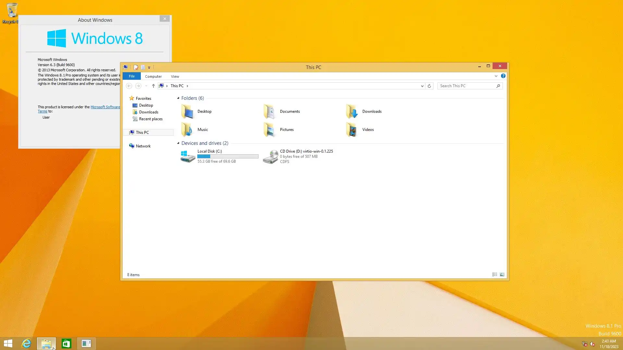This screenshot has height=350, width=623.
Task: Open Internet Explorer from the taskbar
Action: [x=26, y=344]
